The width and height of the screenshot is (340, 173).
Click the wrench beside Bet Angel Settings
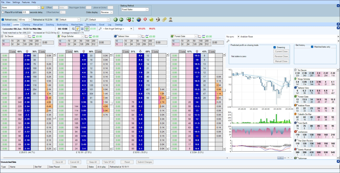coord(100,29)
